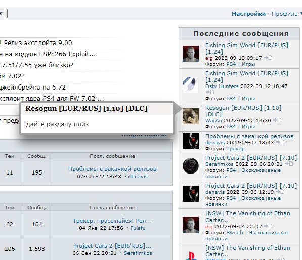Screen dimensions: 302x260
Task: Open Настройки in top navigation
Action: [248, 14]
